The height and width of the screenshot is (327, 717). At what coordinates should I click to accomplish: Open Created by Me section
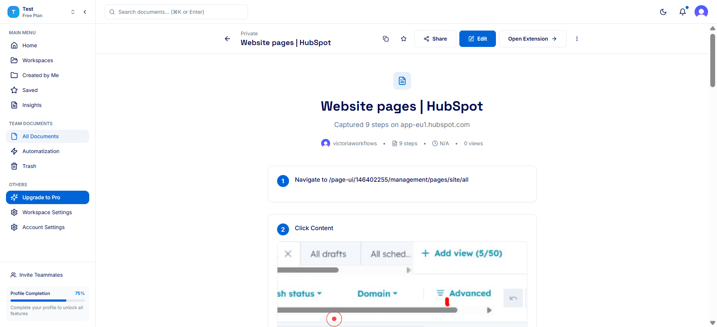[47, 75]
